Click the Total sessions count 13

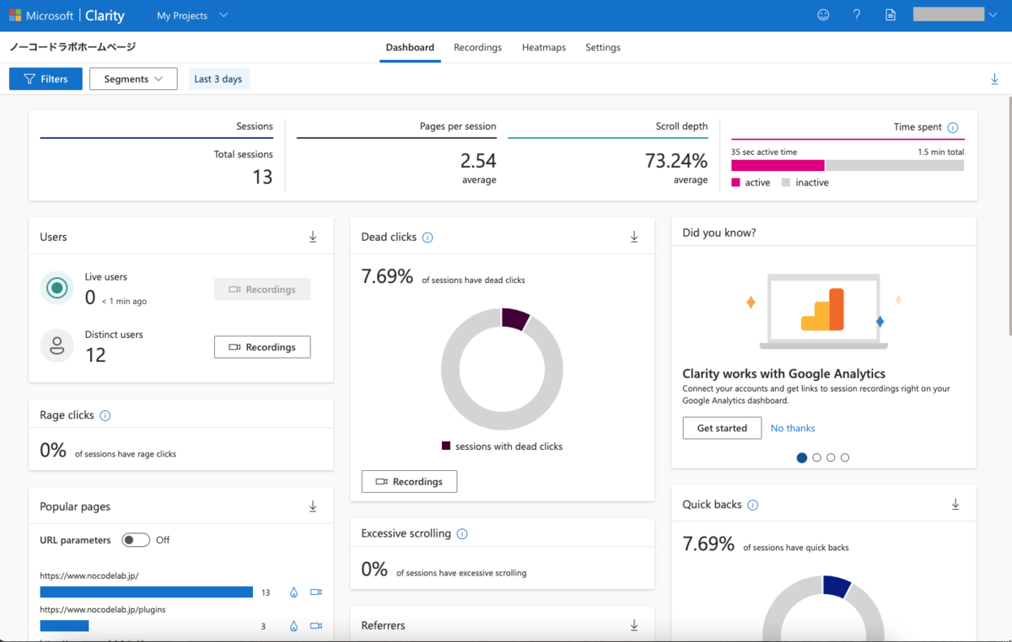263,176
